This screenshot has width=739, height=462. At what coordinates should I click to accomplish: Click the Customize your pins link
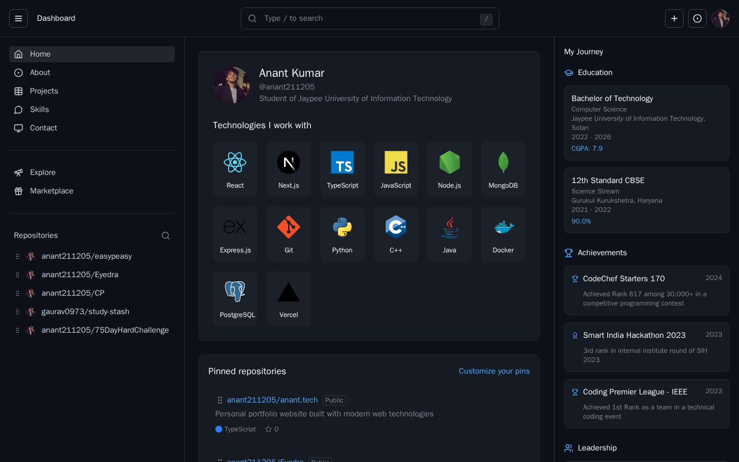click(494, 371)
